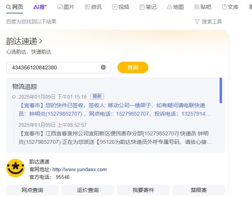
Task: Click the 正在为您派送 delivery text
Action: [x=78, y=142]
